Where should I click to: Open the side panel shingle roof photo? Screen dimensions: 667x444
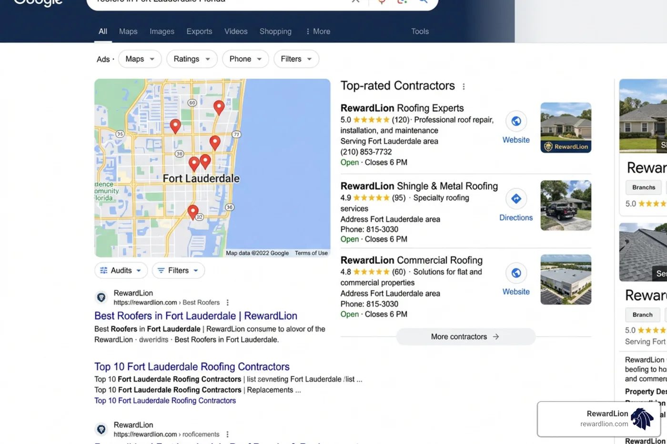click(x=643, y=252)
